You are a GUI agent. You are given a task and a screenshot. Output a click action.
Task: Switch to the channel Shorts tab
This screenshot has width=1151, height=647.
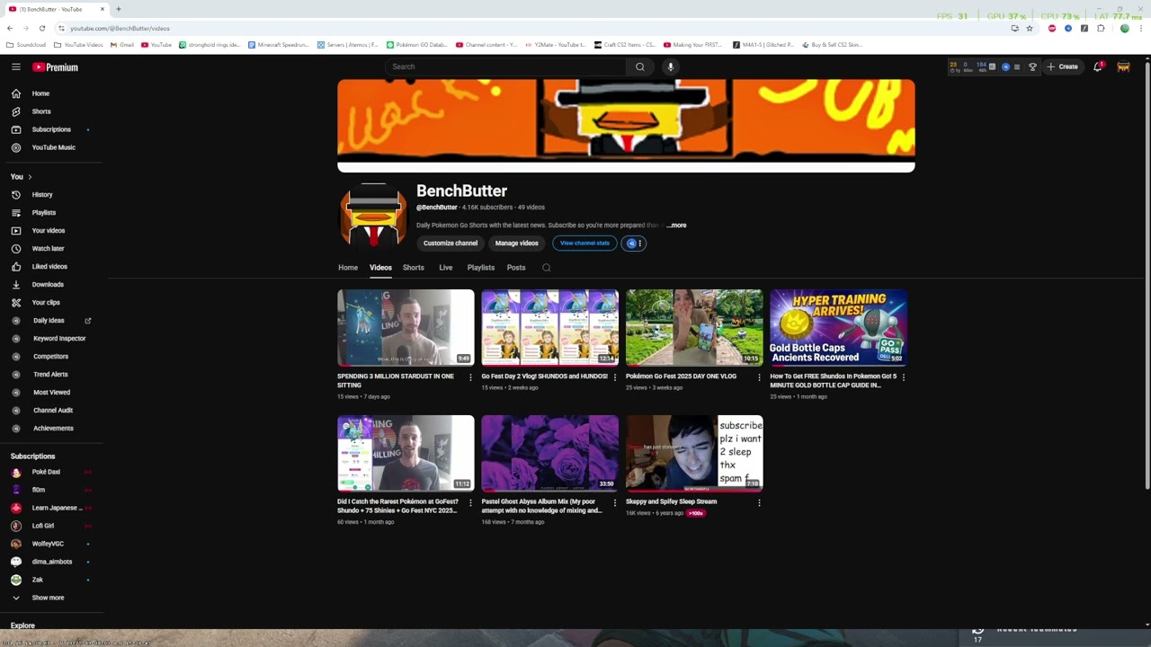coord(414,268)
